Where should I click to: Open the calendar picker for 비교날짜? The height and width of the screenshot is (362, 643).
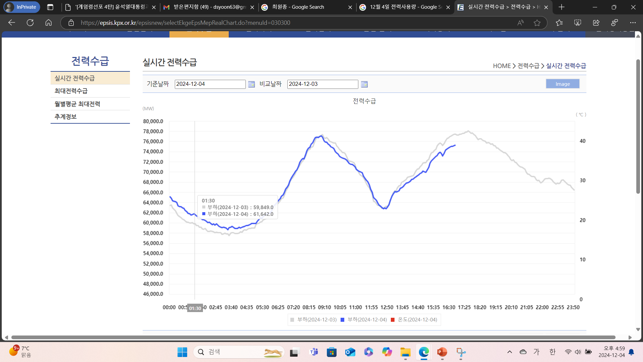pos(364,84)
